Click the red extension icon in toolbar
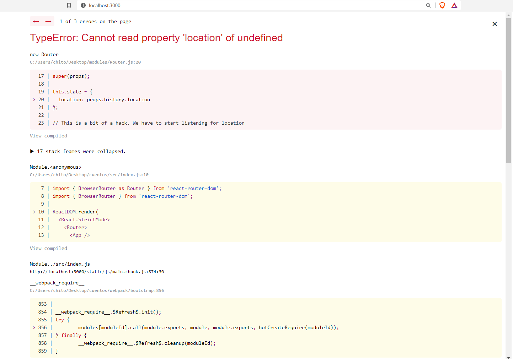The image size is (513, 359). click(x=454, y=5)
